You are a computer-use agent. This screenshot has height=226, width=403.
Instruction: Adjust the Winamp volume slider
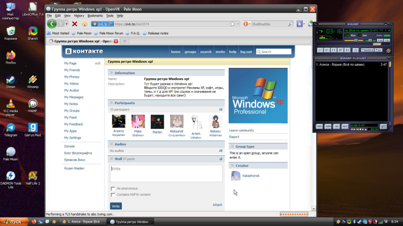354,40
